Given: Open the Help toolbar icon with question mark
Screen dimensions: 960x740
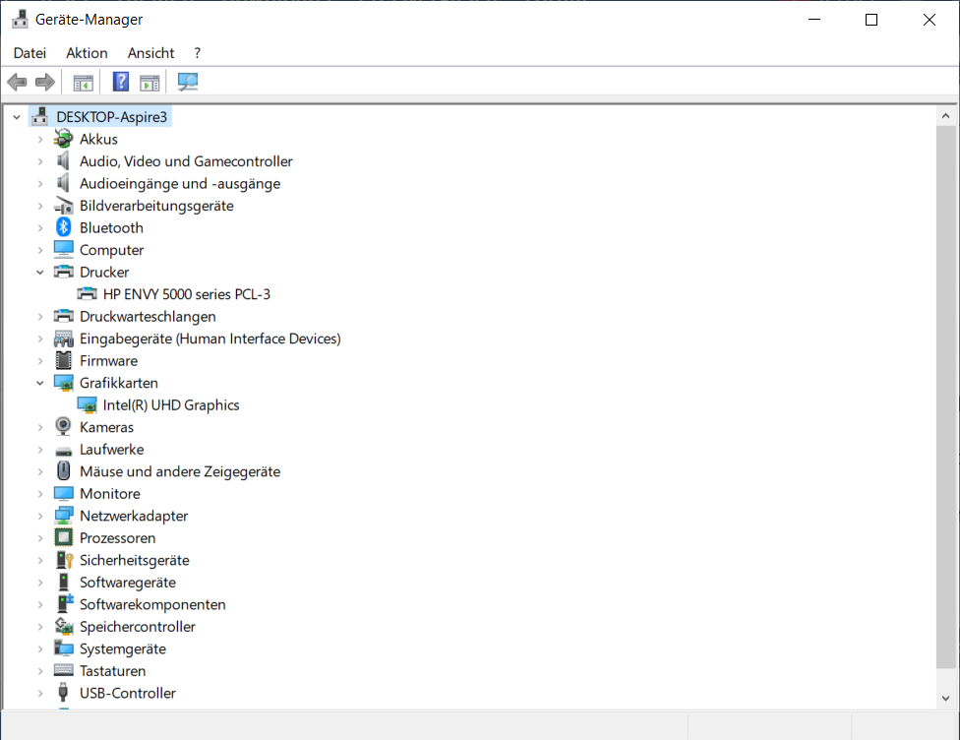Looking at the screenshot, I should pyautogui.click(x=121, y=82).
